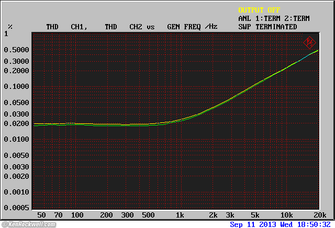Click the '300' frequency axis label
Image resolution: width=335 pixels, height=228 pixels.
tap(127, 215)
